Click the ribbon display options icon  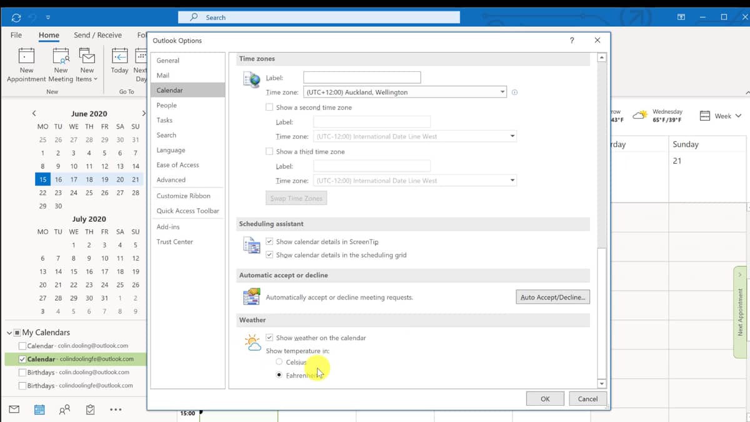point(681,18)
